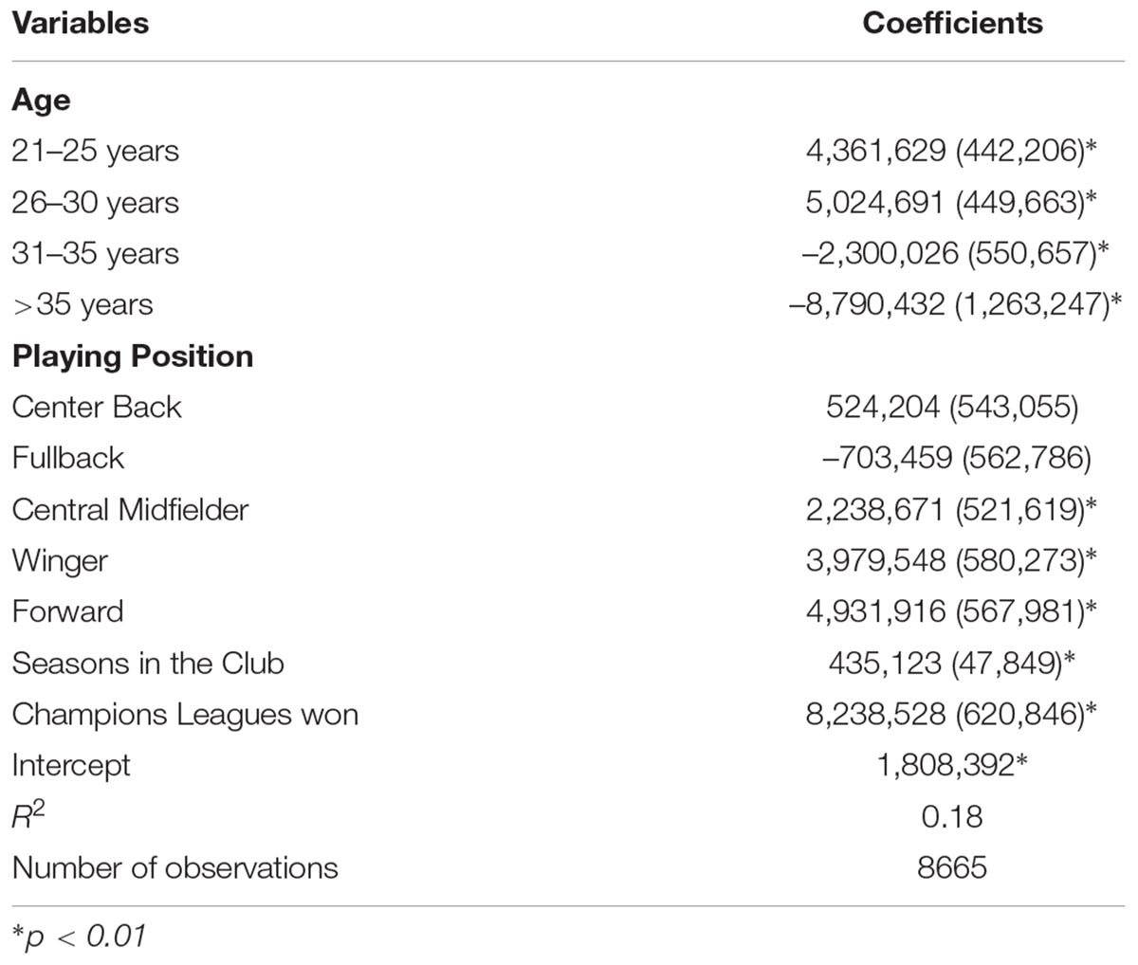Click the p < 0.01 footnote

pyautogui.click(x=80, y=937)
